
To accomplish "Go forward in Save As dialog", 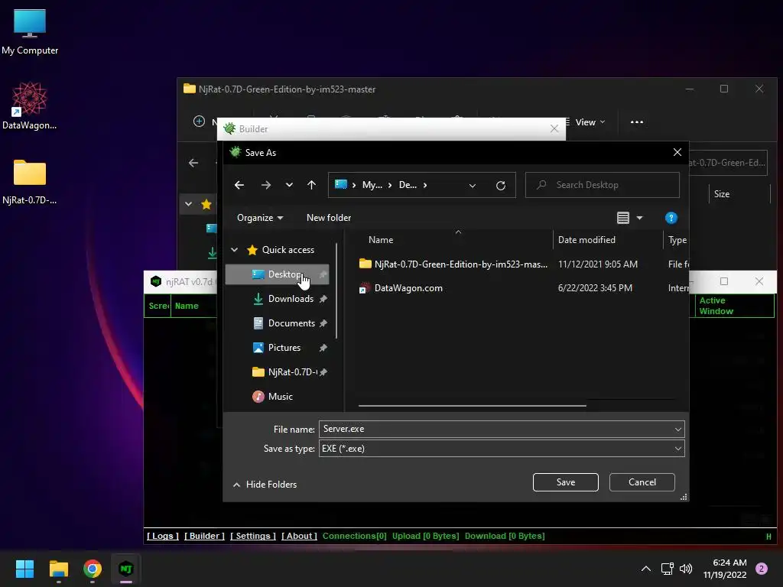I will (265, 185).
